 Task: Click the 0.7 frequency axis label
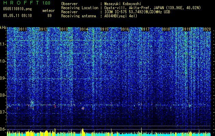coord(3,112)
